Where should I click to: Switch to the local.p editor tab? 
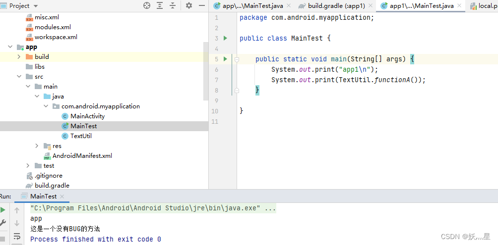tap(484, 6)
